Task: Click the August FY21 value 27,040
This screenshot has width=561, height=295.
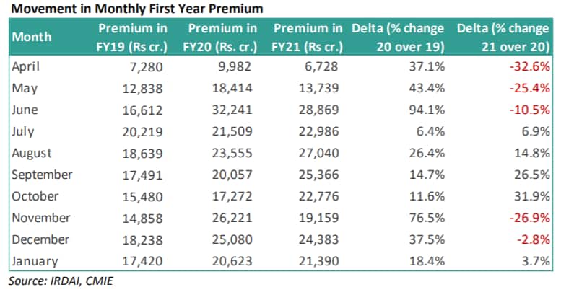Action: pos(321,153)
